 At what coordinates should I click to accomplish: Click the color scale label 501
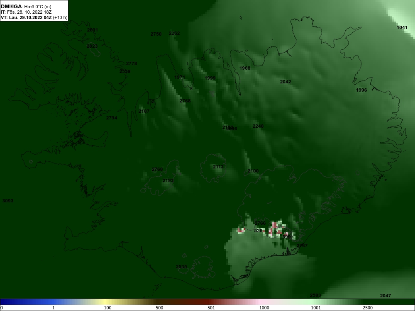[x=211, y=308]
